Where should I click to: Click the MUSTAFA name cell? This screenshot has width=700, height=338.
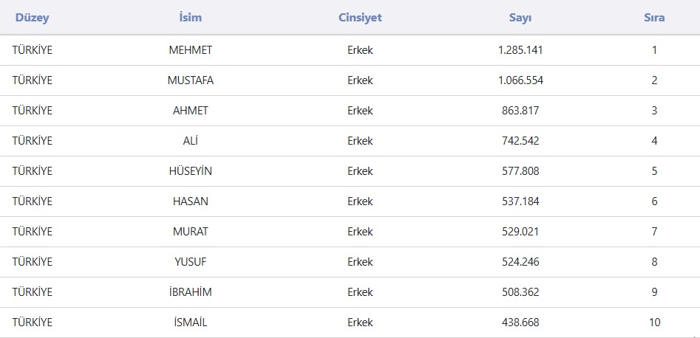190,80
